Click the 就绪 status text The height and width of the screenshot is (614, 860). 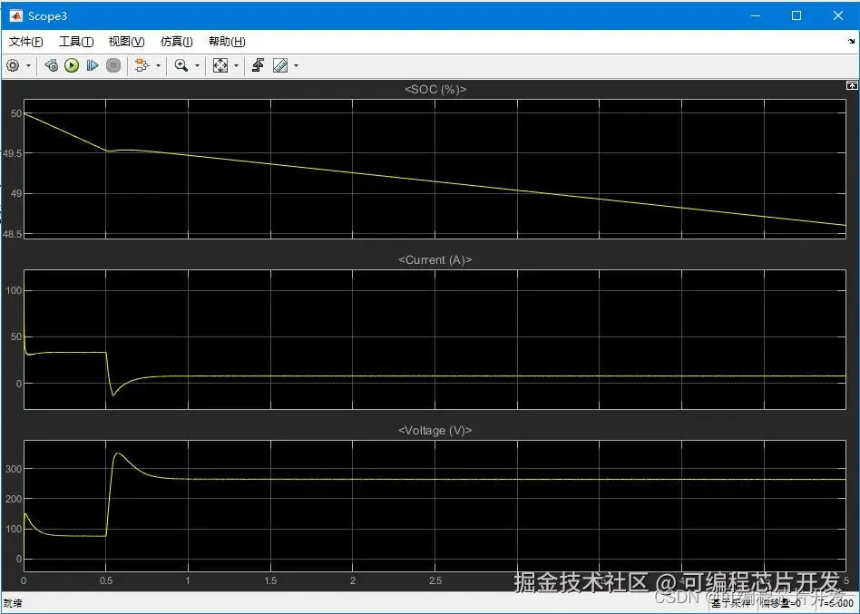(x=13, y=603)
